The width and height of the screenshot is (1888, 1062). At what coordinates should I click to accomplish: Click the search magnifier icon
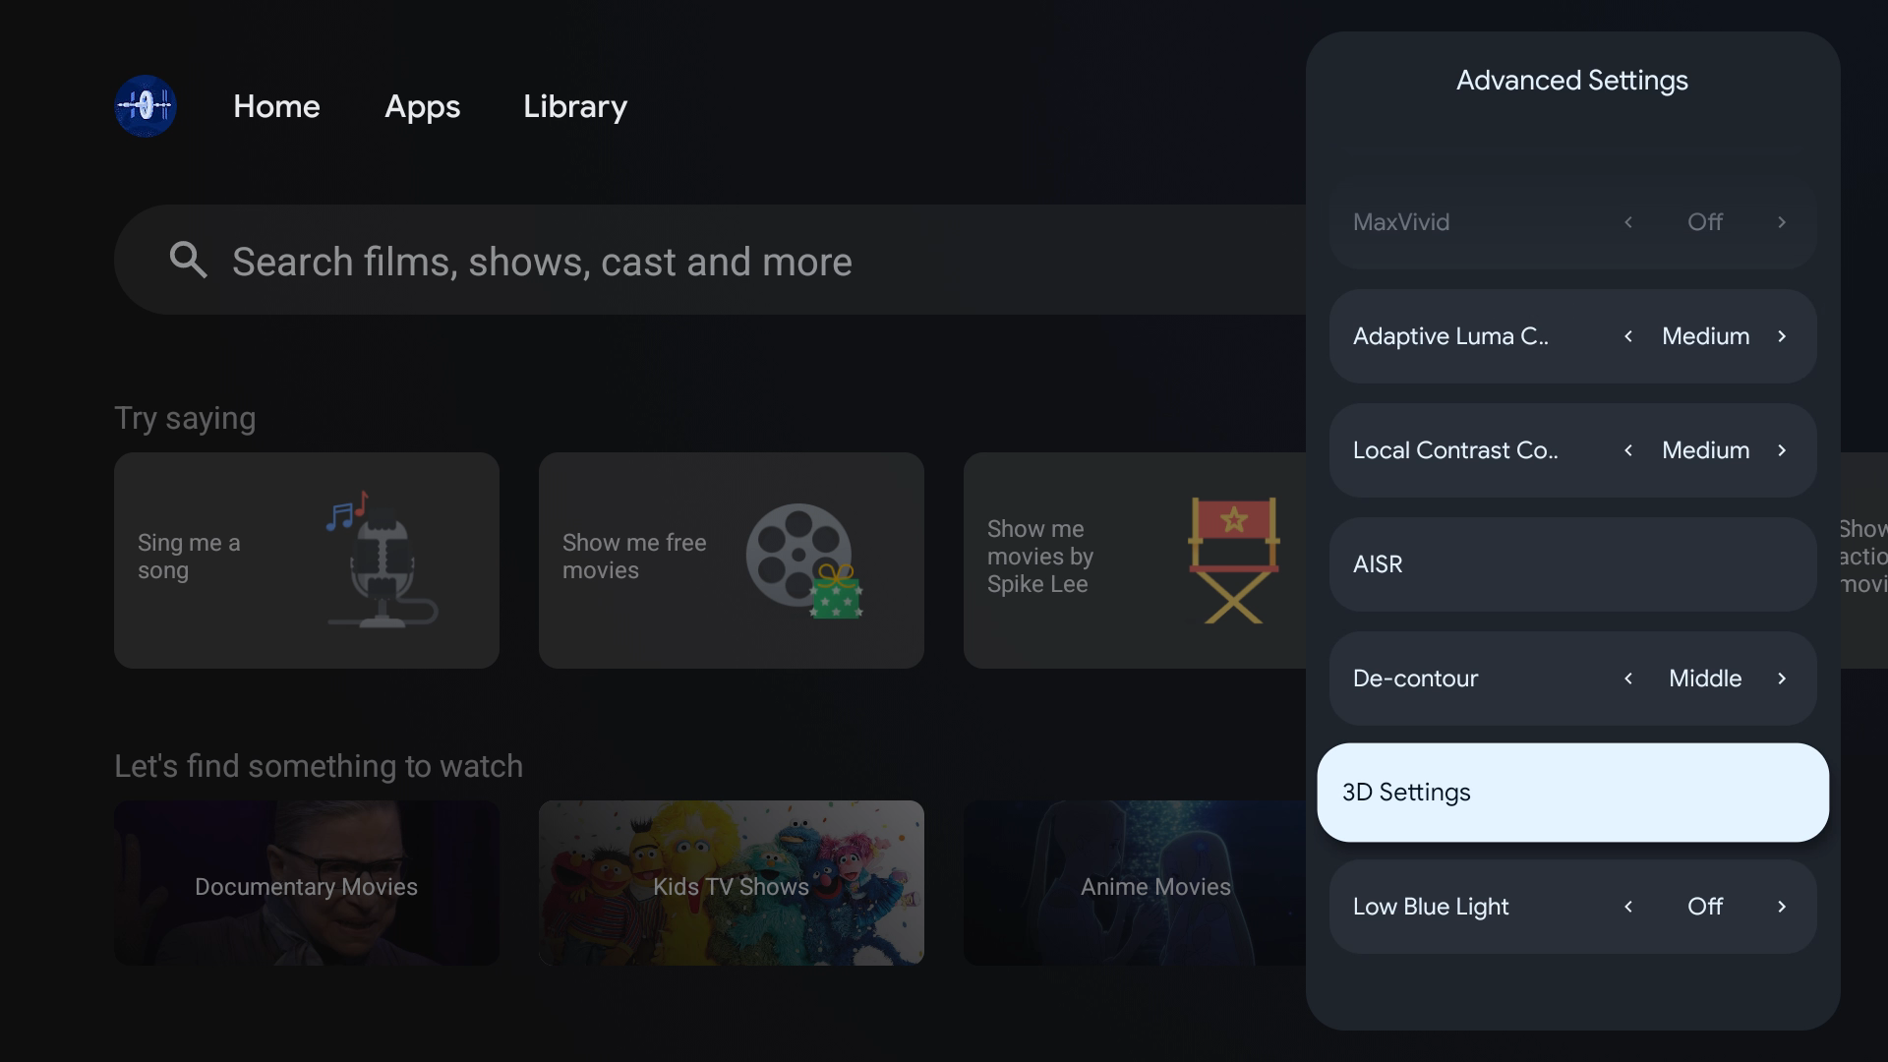point(188,261)
